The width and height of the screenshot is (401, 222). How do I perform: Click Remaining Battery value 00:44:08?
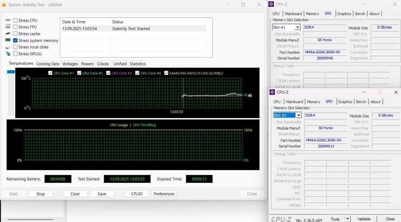pyautogui.click(x=58, y=179)
